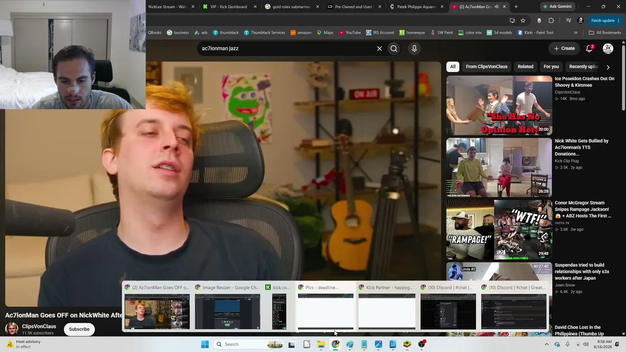Open the amazon bookmark

[x=301, y=33]
